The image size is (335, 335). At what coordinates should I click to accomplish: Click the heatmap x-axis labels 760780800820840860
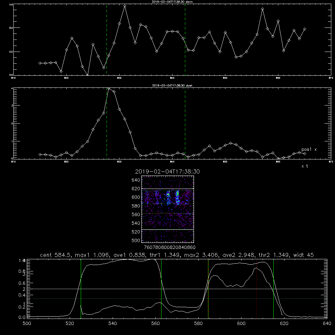point(170,247)
